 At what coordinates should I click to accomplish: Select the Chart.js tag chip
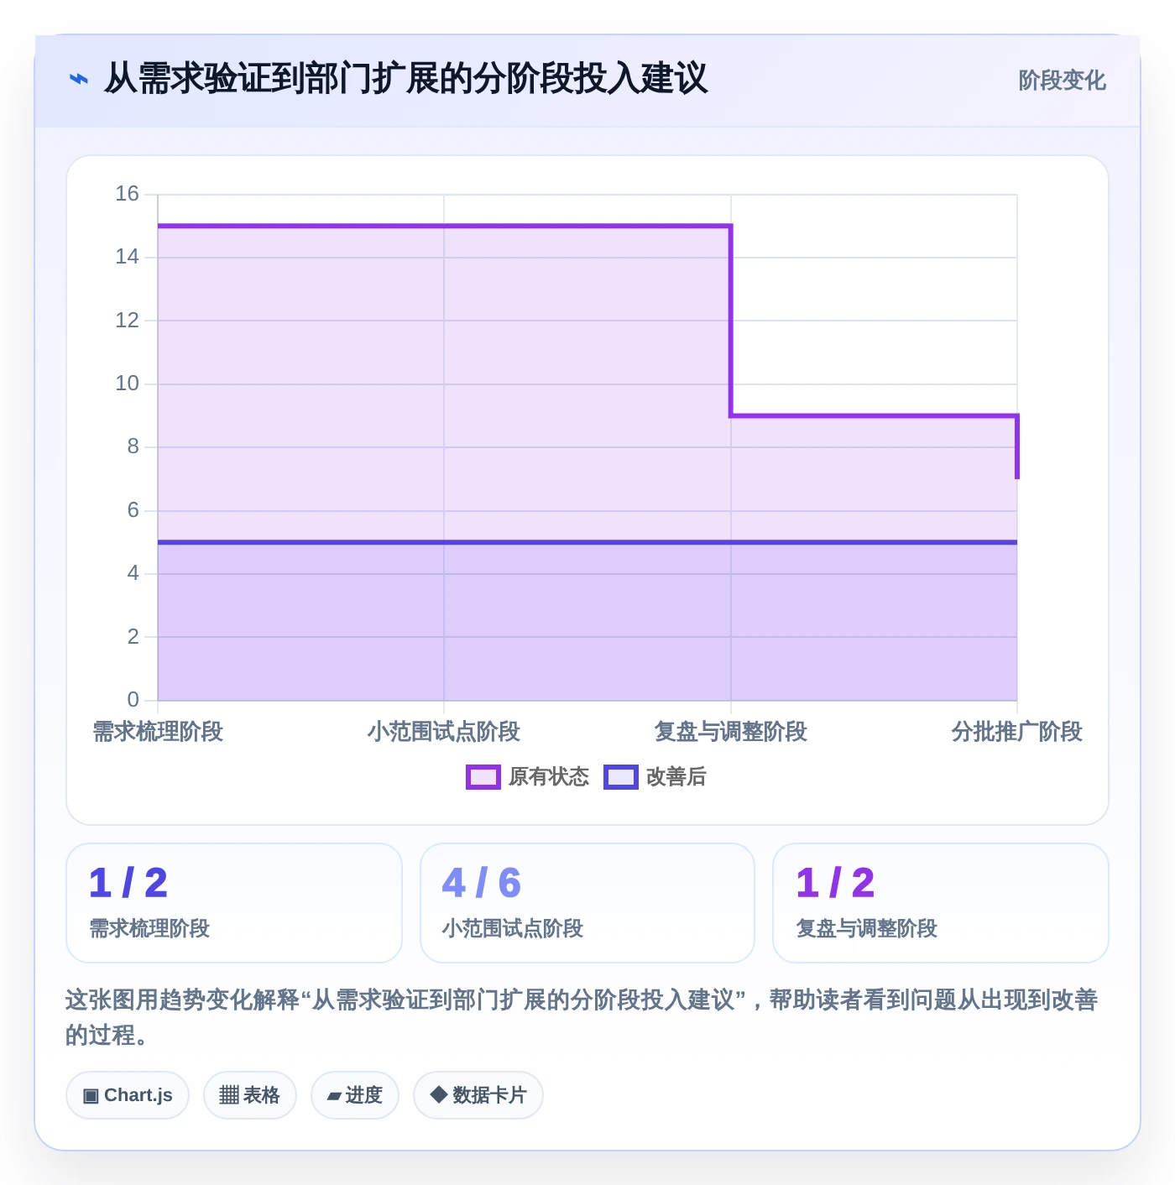tap(128, 1095)
